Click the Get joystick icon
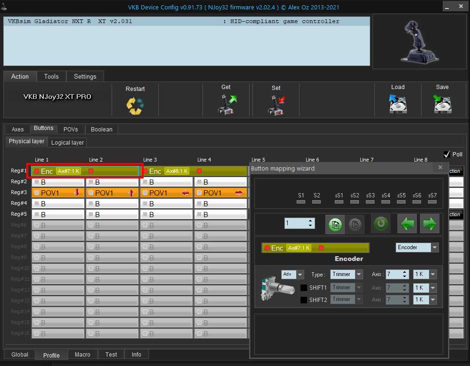The image size is (470, 366). pyautogui.click(x=227, y=104)
